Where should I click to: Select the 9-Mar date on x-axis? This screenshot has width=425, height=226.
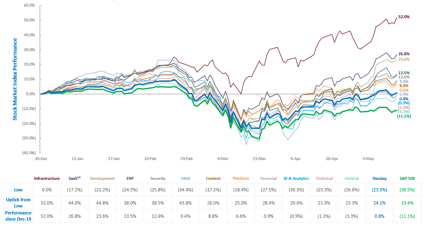[223, 158]
